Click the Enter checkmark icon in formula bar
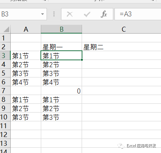161x153 pixels. 87,14
